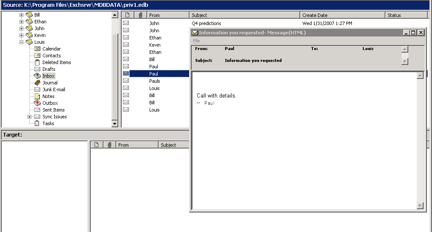Open the Outbox folder icon
Screen dimensions: 432x232
click(37, 103)
